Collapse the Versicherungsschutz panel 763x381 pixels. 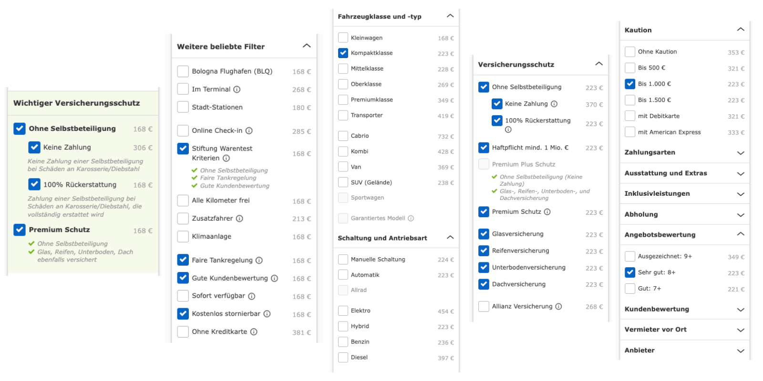tap(599, 64)
